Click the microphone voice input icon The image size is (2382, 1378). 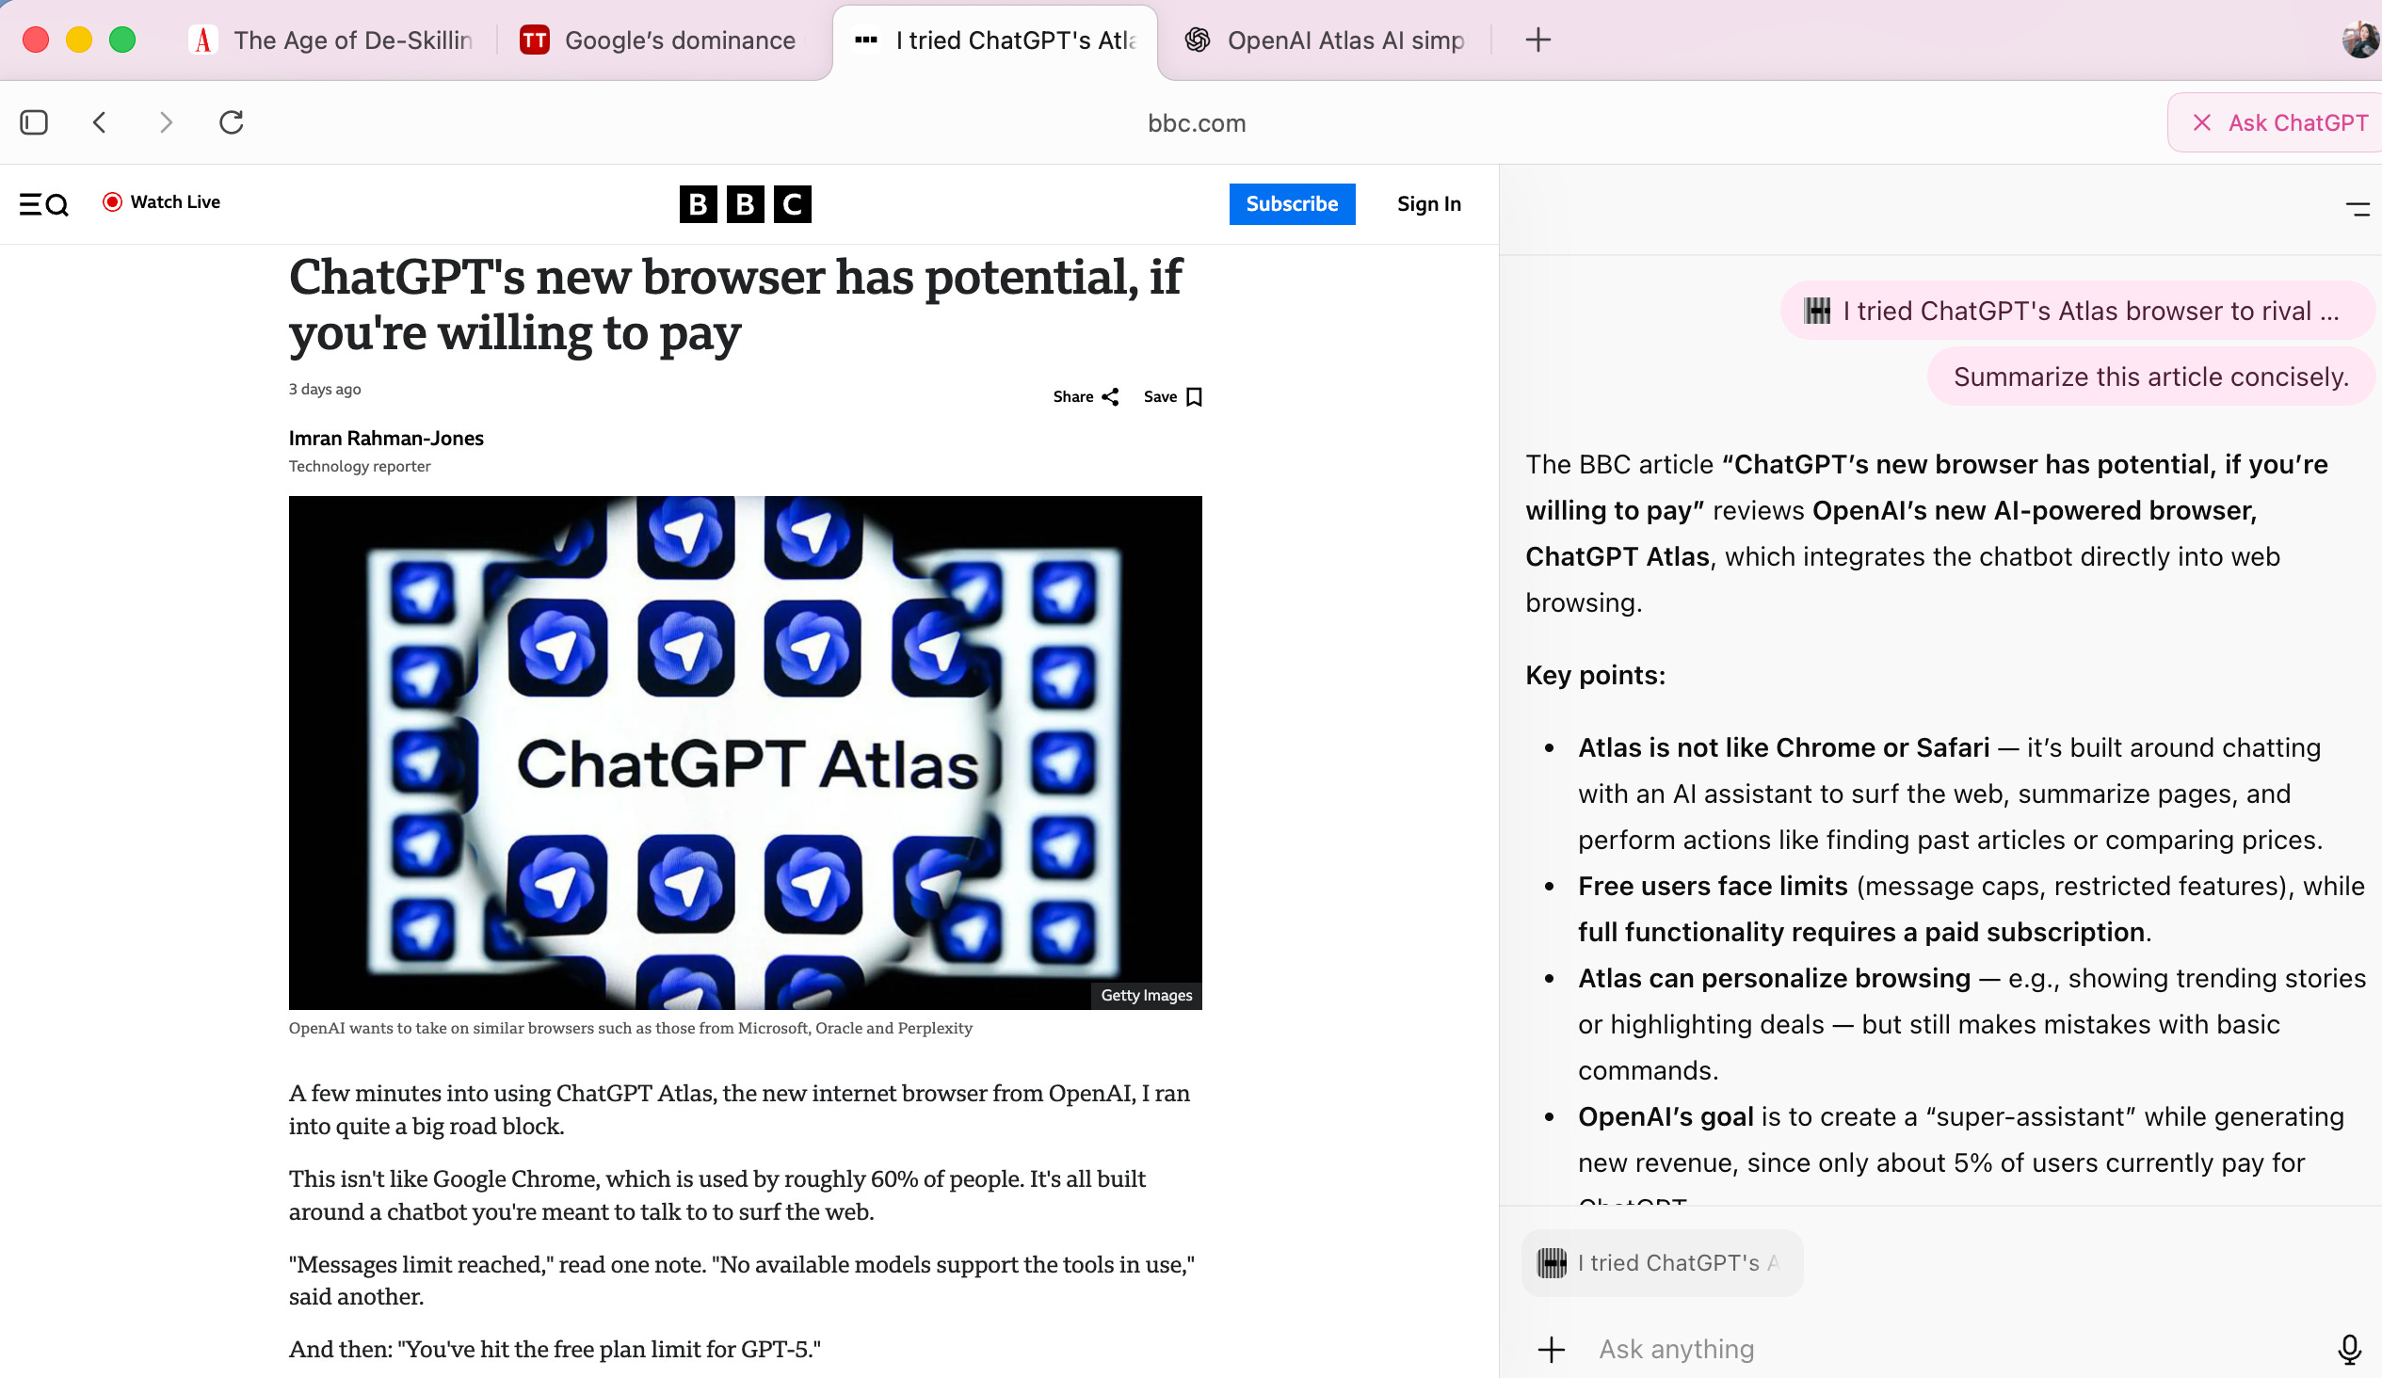click(x=2348, y=1350)
